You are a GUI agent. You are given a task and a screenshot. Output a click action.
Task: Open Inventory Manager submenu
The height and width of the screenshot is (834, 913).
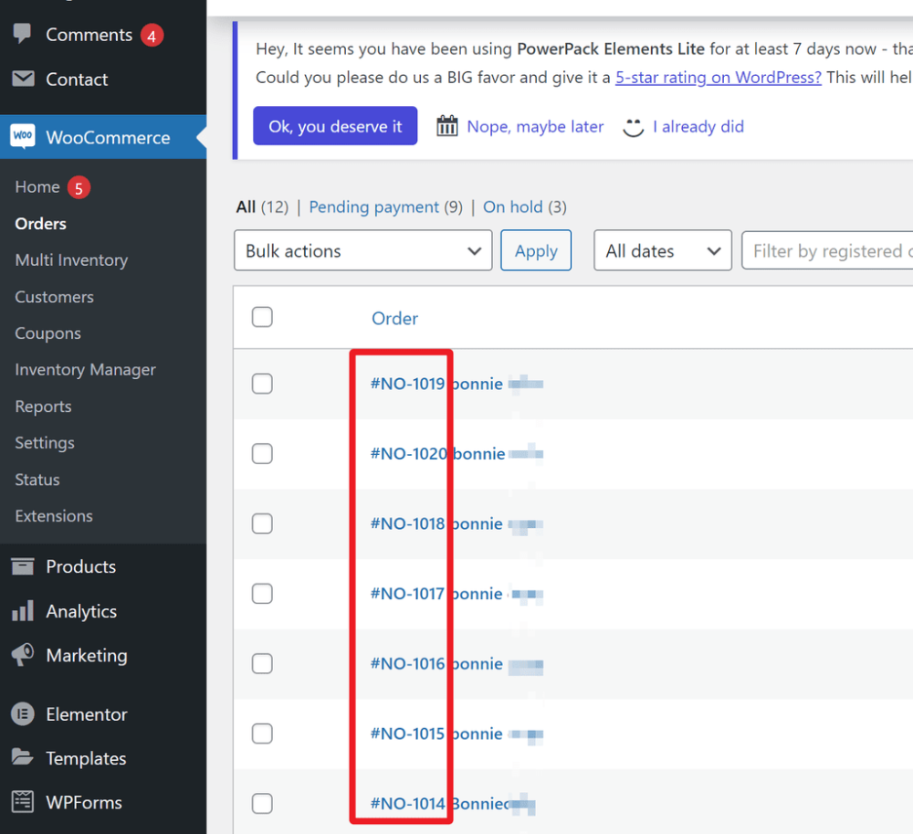[x=86, y=370]
